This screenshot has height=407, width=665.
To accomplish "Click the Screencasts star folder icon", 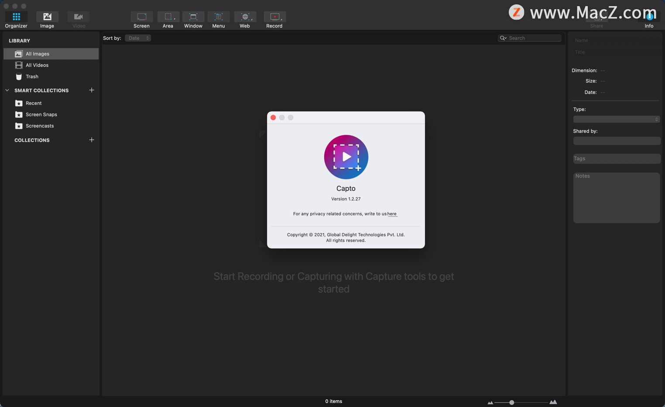I will 19,126.
